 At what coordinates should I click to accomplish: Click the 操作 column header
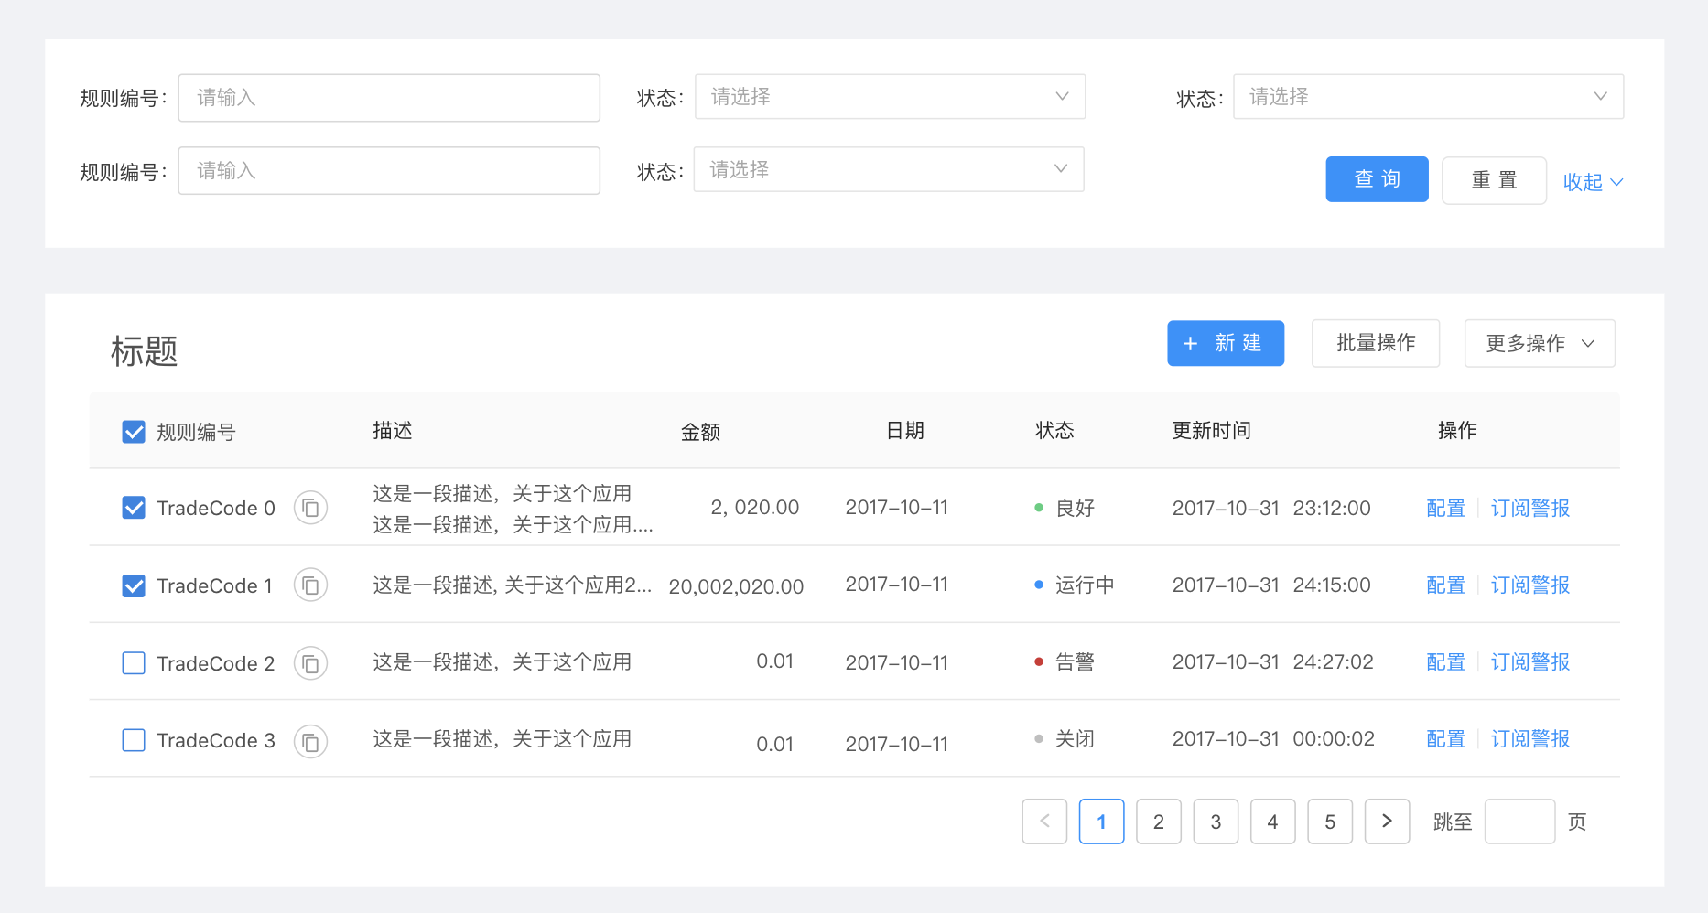1457,430
